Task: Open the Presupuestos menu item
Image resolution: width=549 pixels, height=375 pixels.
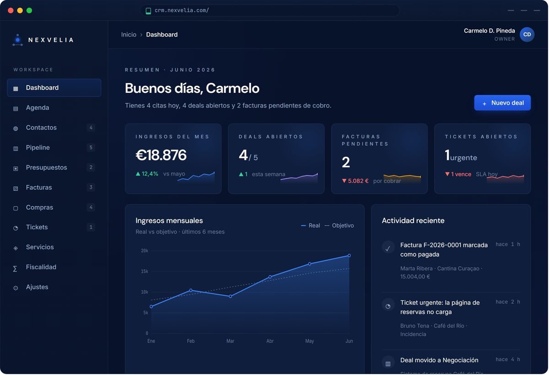Action: (54, 167)
